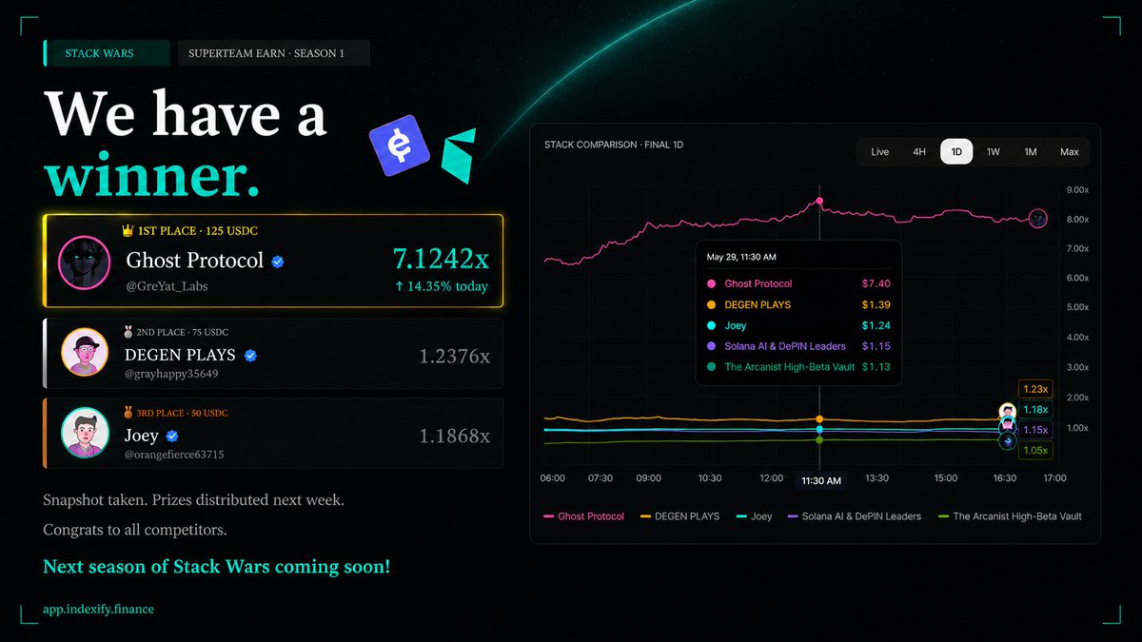Click green Arcanist Vault dot in tooltip
This screenshot has width=1142, height=642.
(711, 367)
